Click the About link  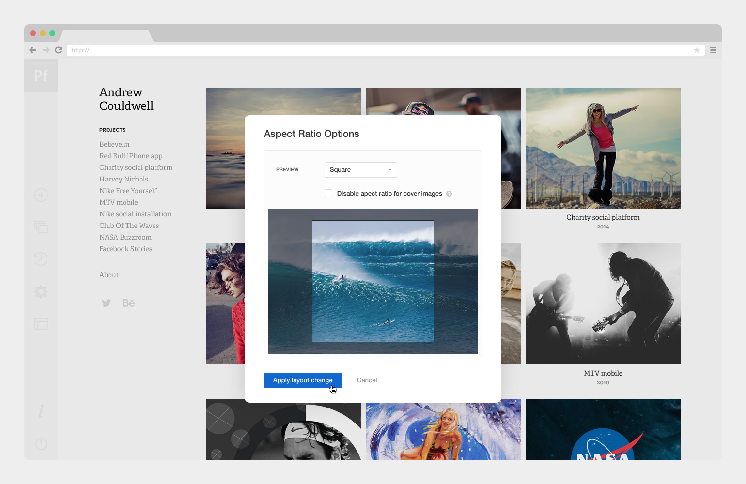coord(109,274)
